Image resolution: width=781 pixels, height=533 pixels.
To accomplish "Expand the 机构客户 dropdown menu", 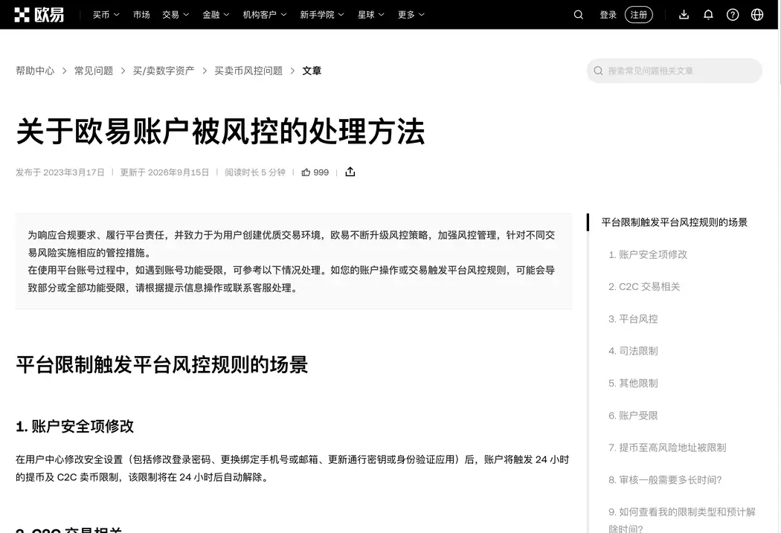I will click(x=265, y=15).
